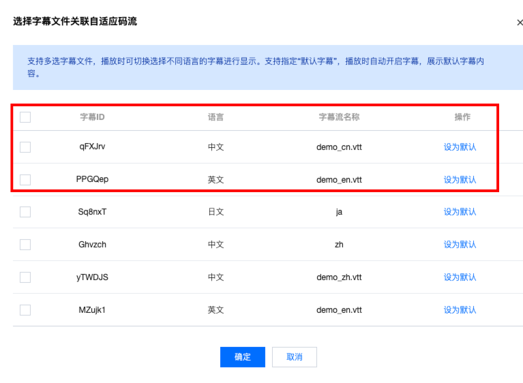This screenshot has height=383, width=523.
Task: Click 英文 language in the PPGQep row
Action: (x=215, y=180)
